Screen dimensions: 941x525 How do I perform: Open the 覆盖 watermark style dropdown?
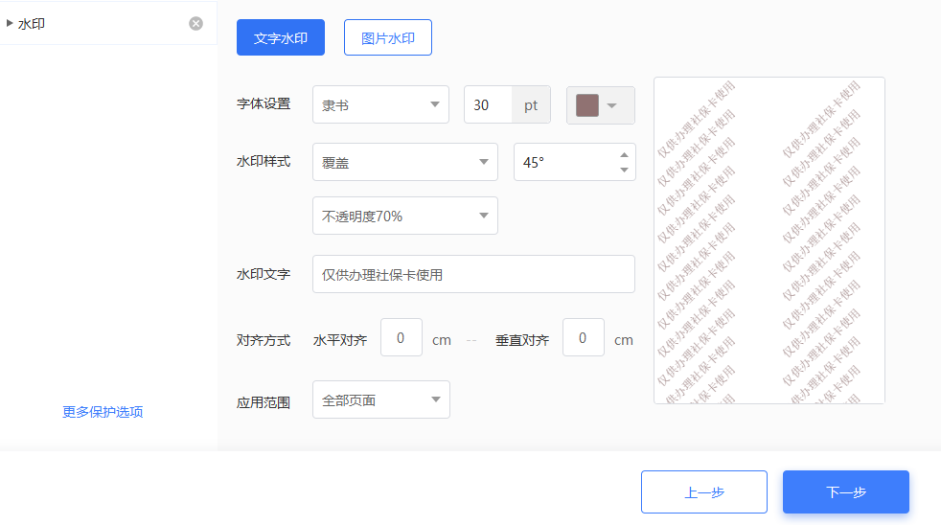(405, 162)
